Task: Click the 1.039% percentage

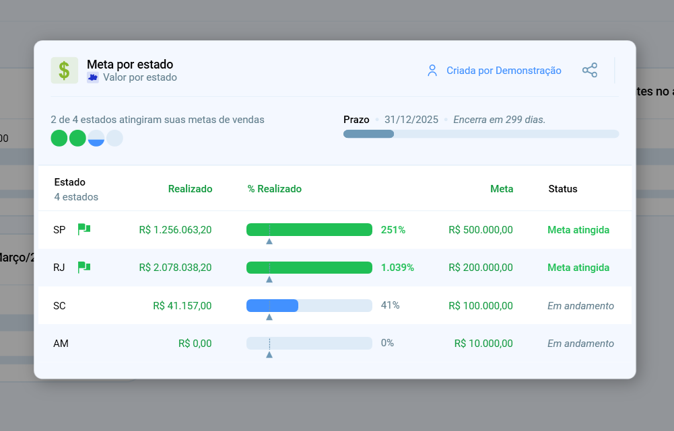Action: point(398,268)
